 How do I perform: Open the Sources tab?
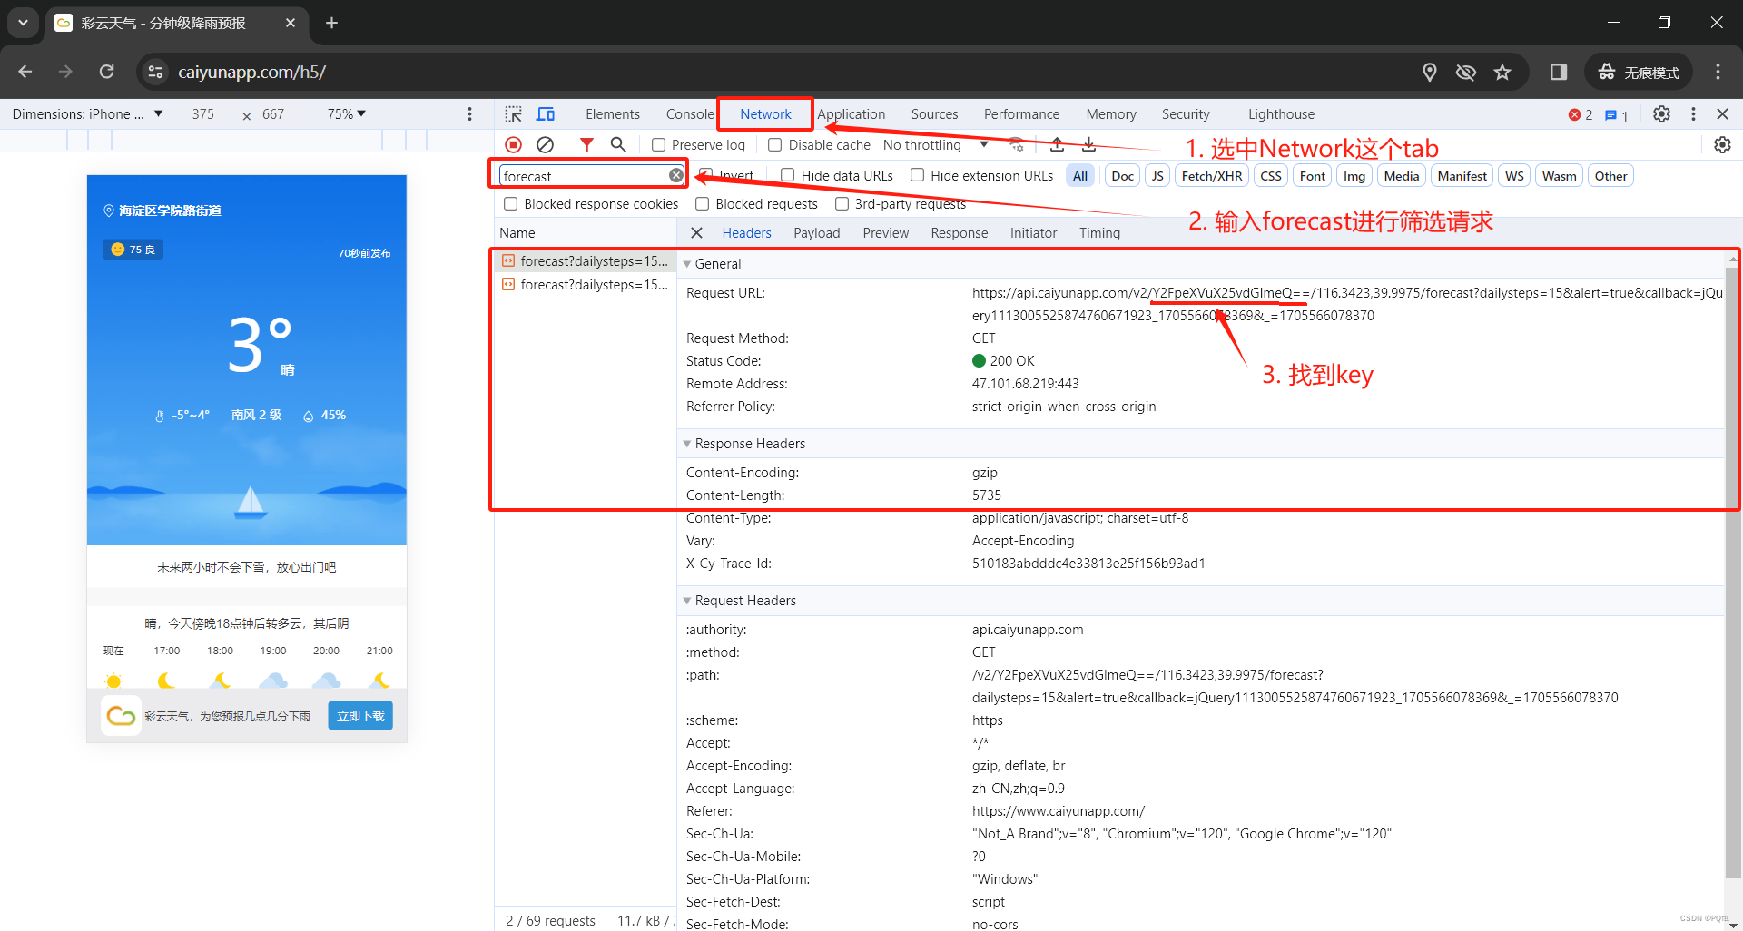(x=935, y=114)
